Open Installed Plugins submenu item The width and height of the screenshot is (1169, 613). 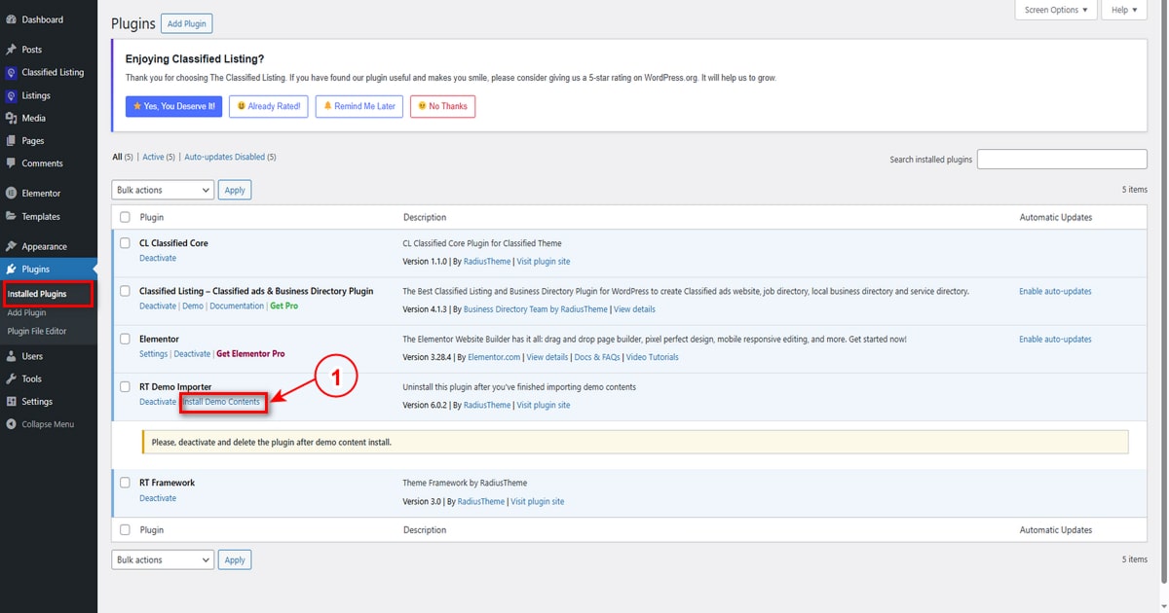(37, 294)
